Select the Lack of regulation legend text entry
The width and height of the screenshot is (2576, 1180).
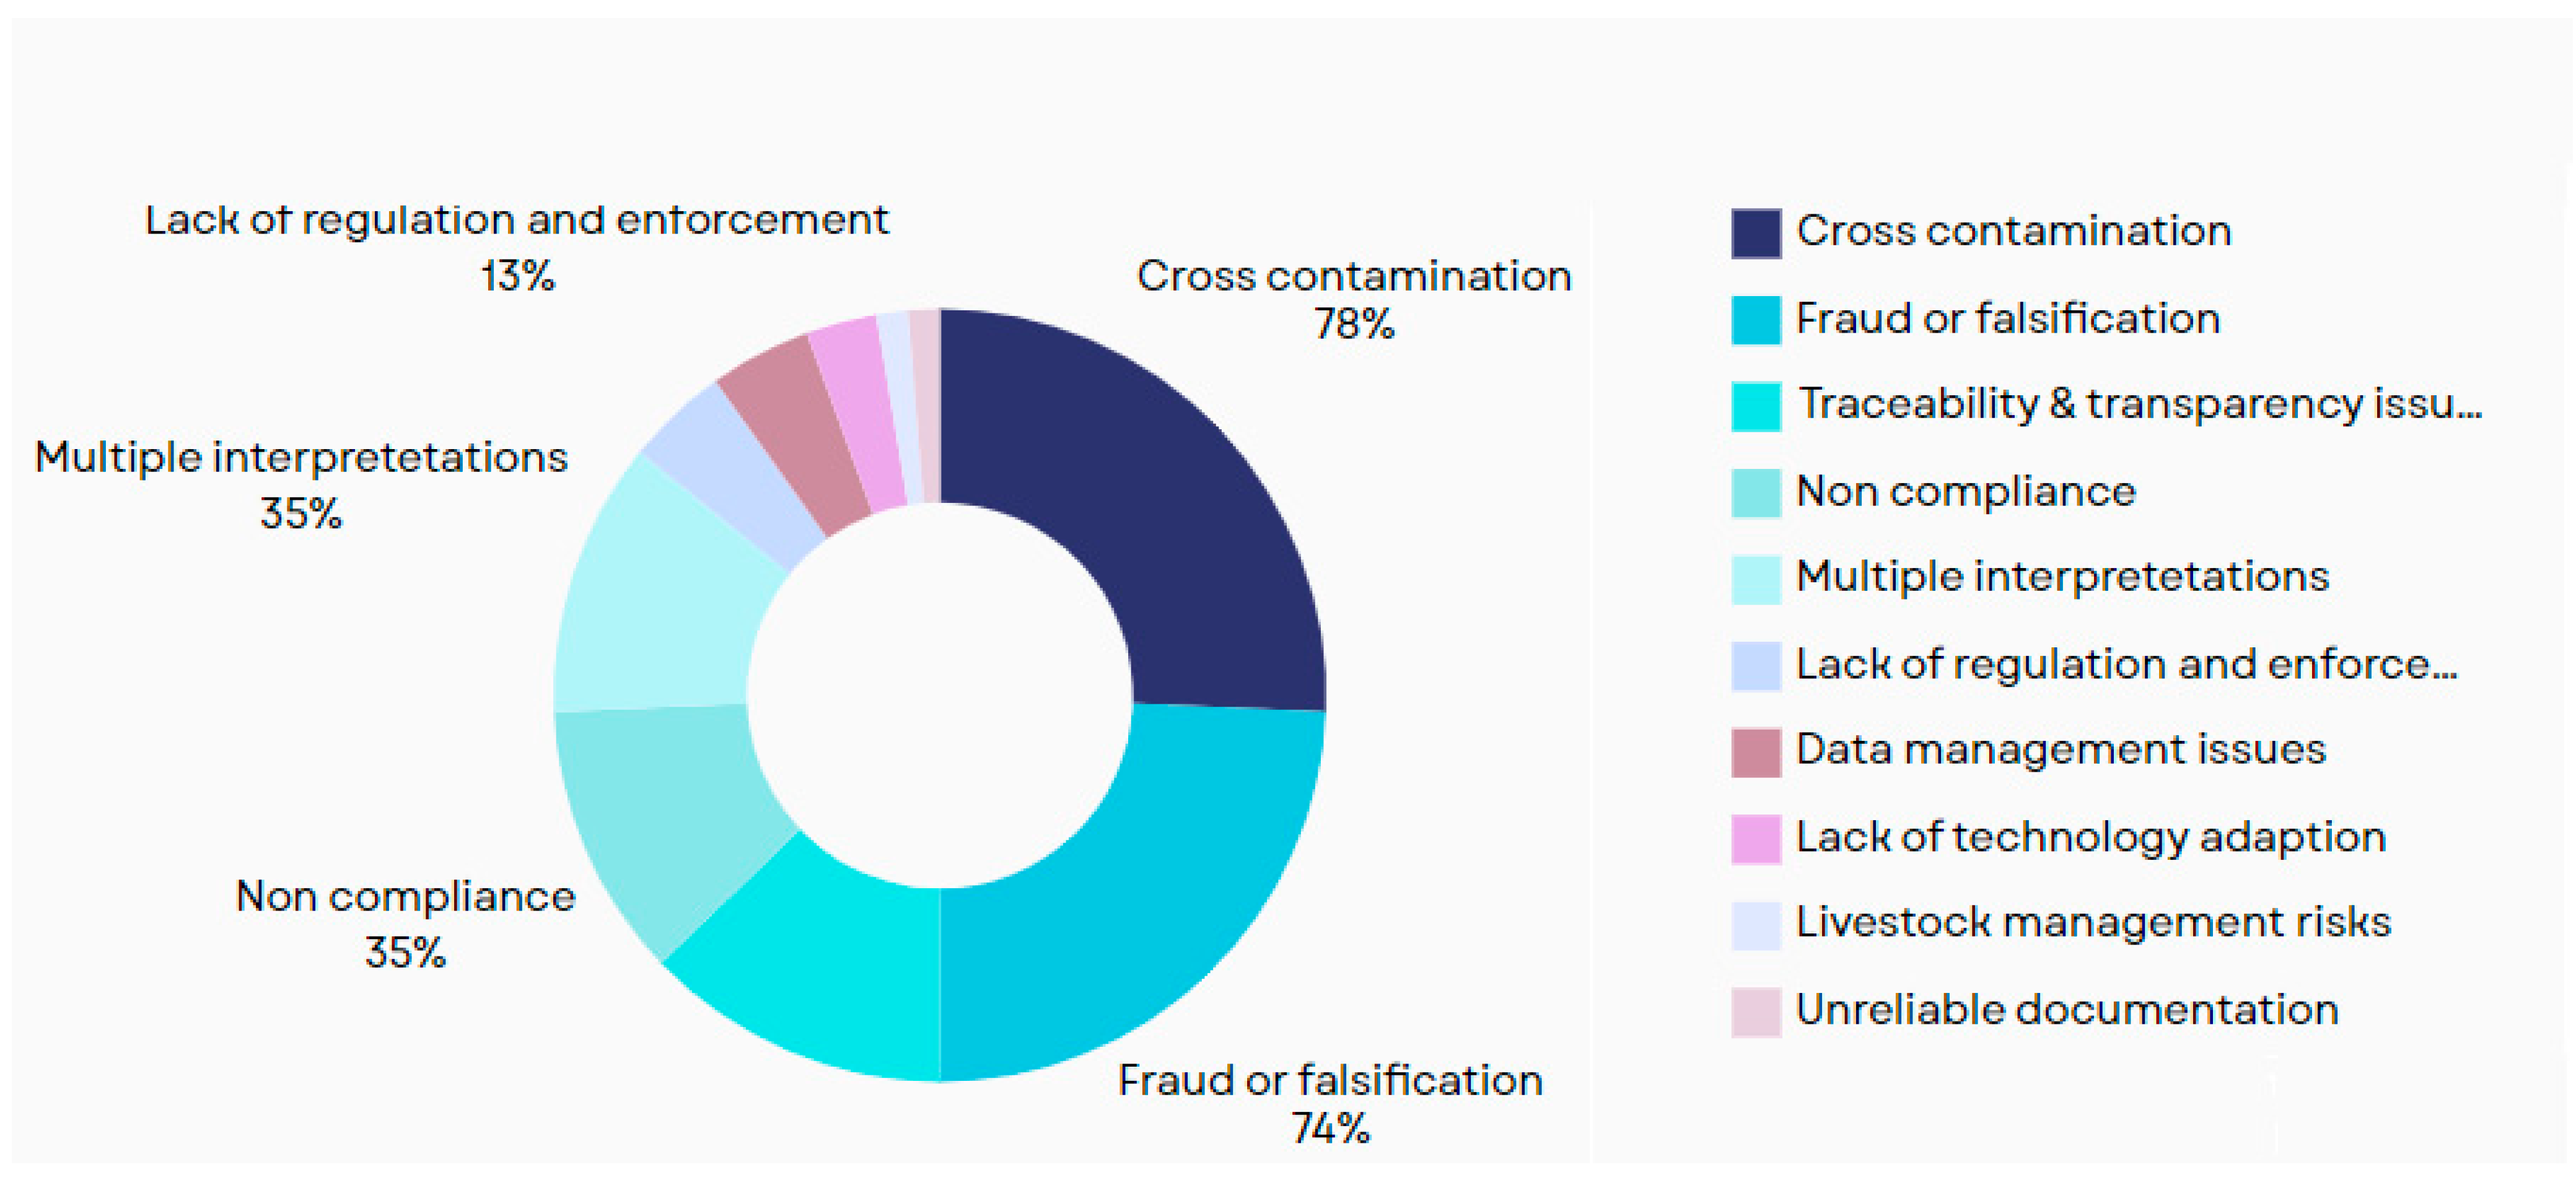coord(2126,664)
